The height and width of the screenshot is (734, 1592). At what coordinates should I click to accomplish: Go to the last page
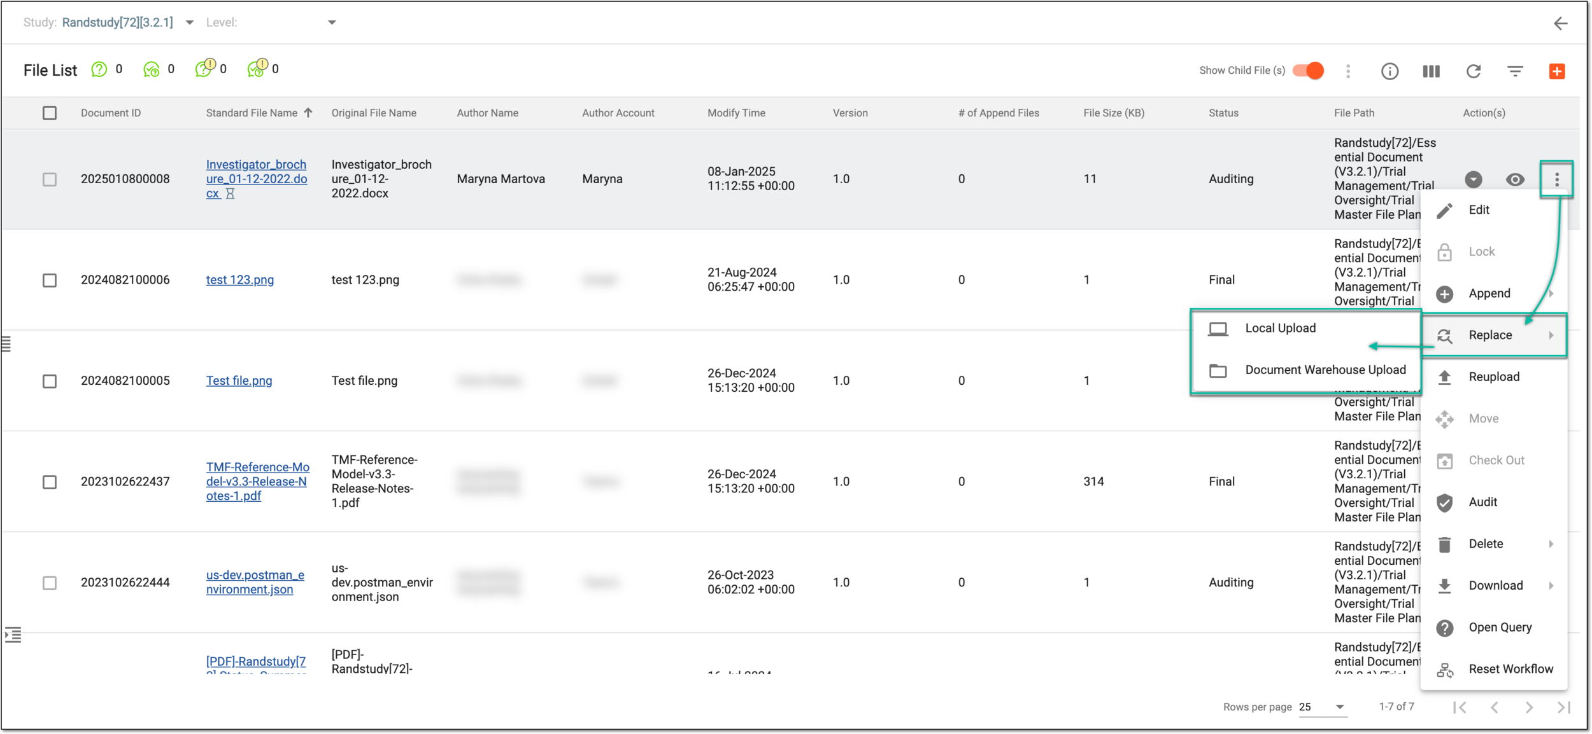1563,707
